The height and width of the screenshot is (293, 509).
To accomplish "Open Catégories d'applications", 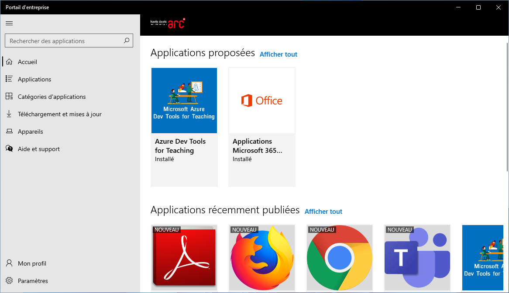I will click(x=70, y=97).
